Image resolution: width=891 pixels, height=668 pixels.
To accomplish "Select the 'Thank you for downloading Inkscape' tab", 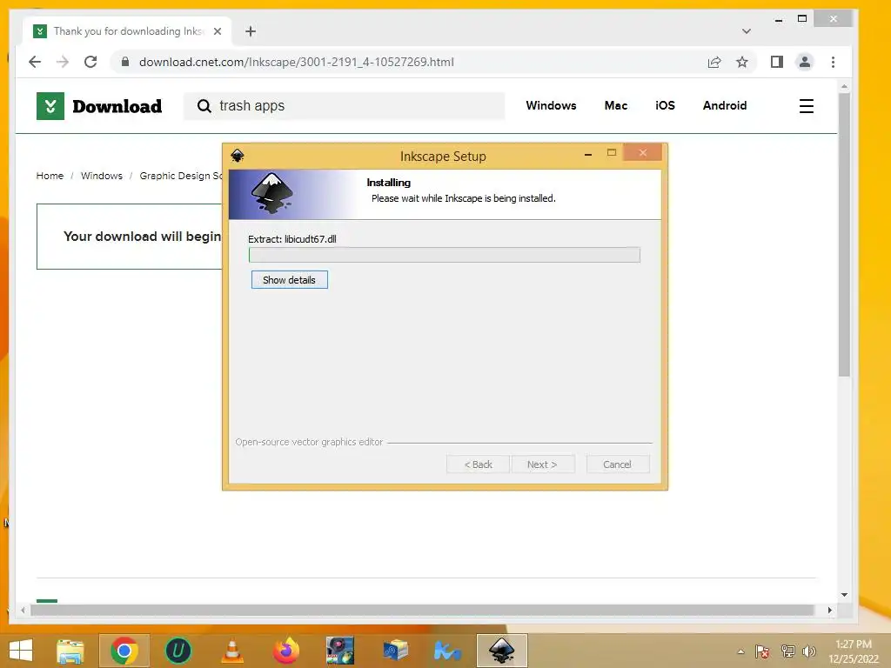I will click(x=128, y=31).
